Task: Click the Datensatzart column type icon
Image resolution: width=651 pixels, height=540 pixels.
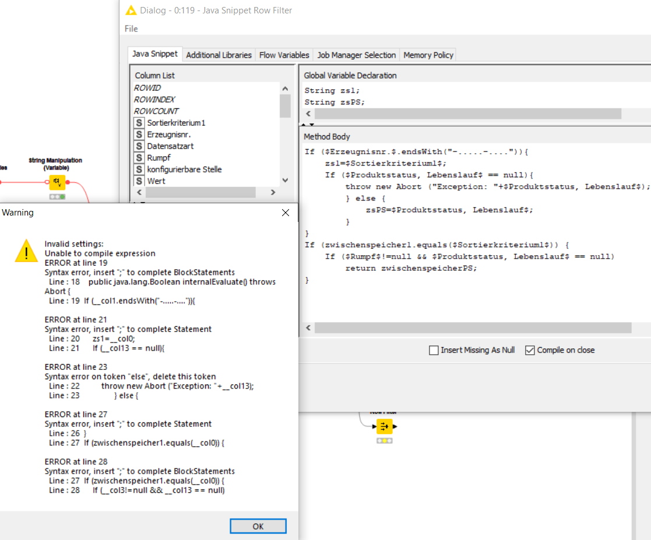Action: coord(139,146)
